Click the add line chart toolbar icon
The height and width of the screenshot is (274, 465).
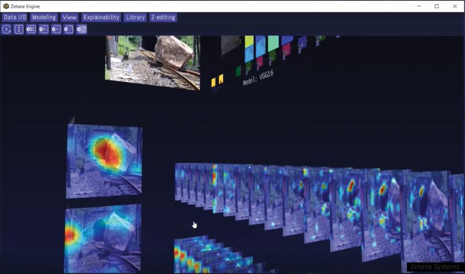tap(44, 30)
